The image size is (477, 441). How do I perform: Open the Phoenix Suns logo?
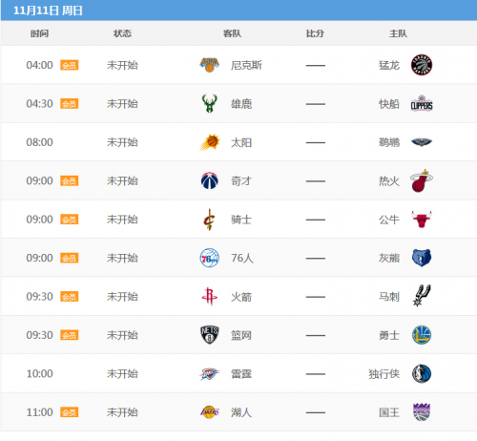(210, 142)
